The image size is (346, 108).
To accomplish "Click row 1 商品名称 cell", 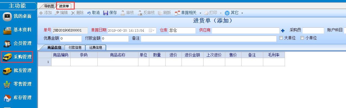I will pyautogui.click(x=118, y=62).
